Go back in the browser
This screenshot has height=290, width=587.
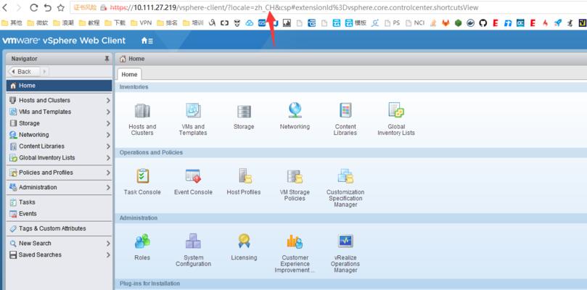(x=5, y=7)
